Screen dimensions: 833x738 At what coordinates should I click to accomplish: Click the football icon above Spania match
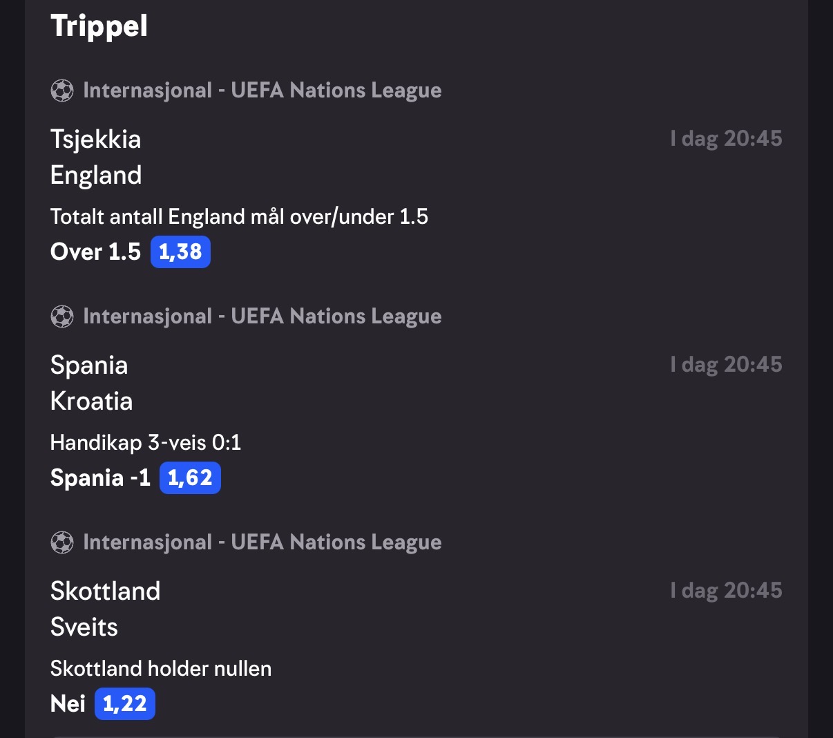tap(62, 316)
